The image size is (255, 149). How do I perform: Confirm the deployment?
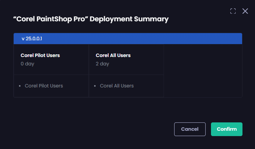(226, 129)
